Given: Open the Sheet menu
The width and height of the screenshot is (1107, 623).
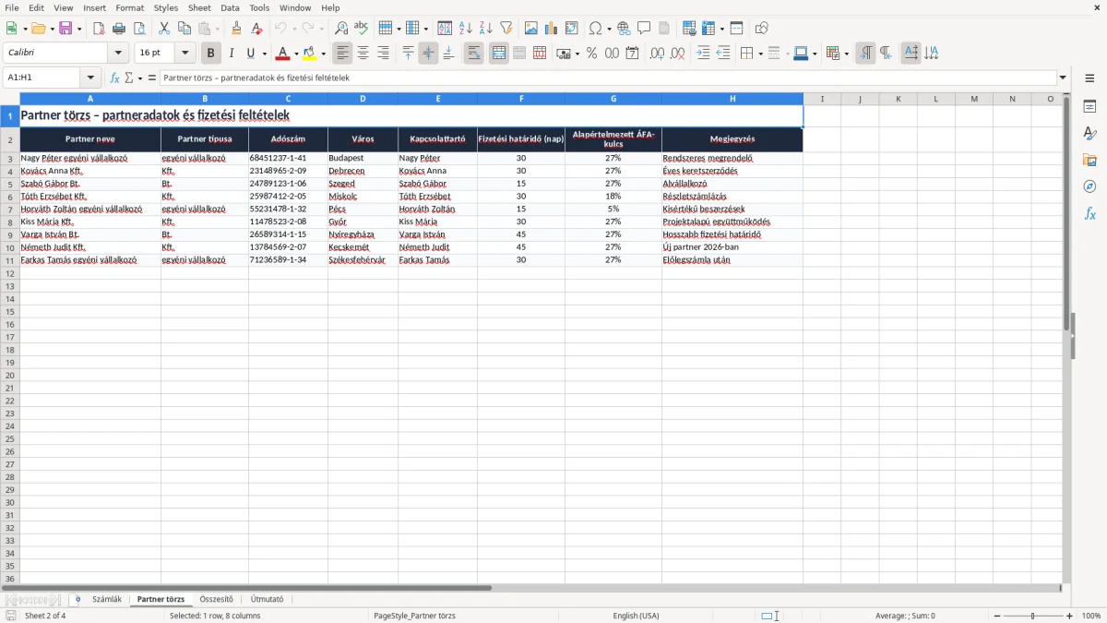Looking at the screenshot, I should (199, 7).
